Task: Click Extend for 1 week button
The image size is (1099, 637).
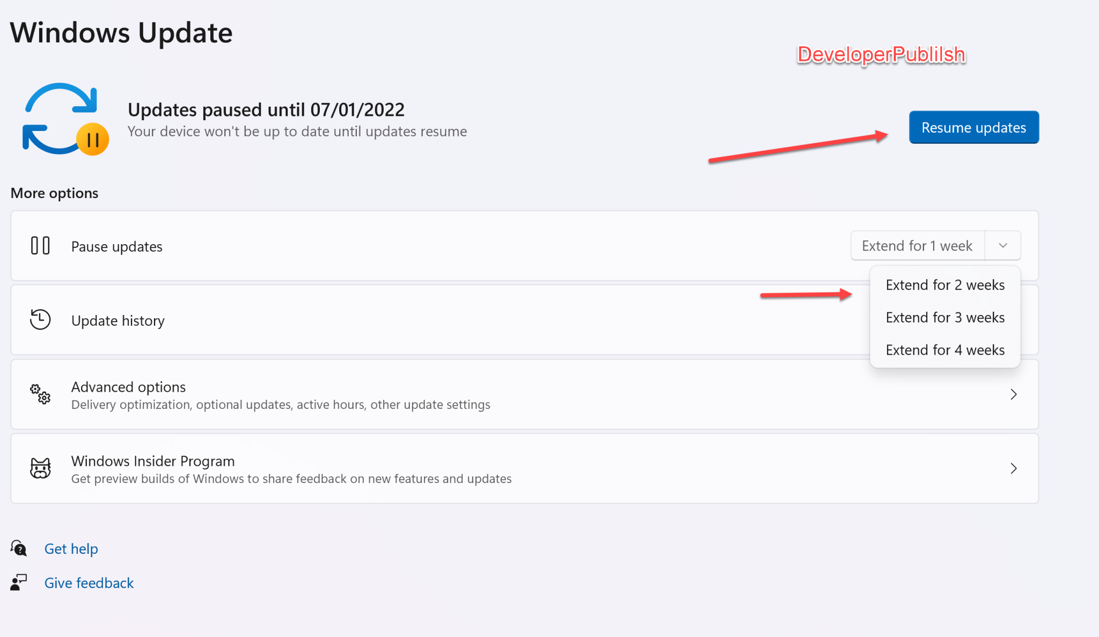Action: point(917,246)
